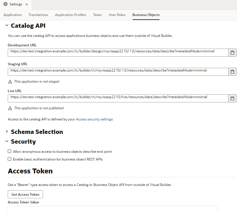This screenshot has width=237, height=212.
Task: Open the Application Profiles tab
Action: click(x=71, y=15)
